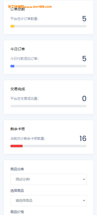Click the 平台总交易成功量 label
This screenshot has width=97, height=215.
[x=25, y=99]
